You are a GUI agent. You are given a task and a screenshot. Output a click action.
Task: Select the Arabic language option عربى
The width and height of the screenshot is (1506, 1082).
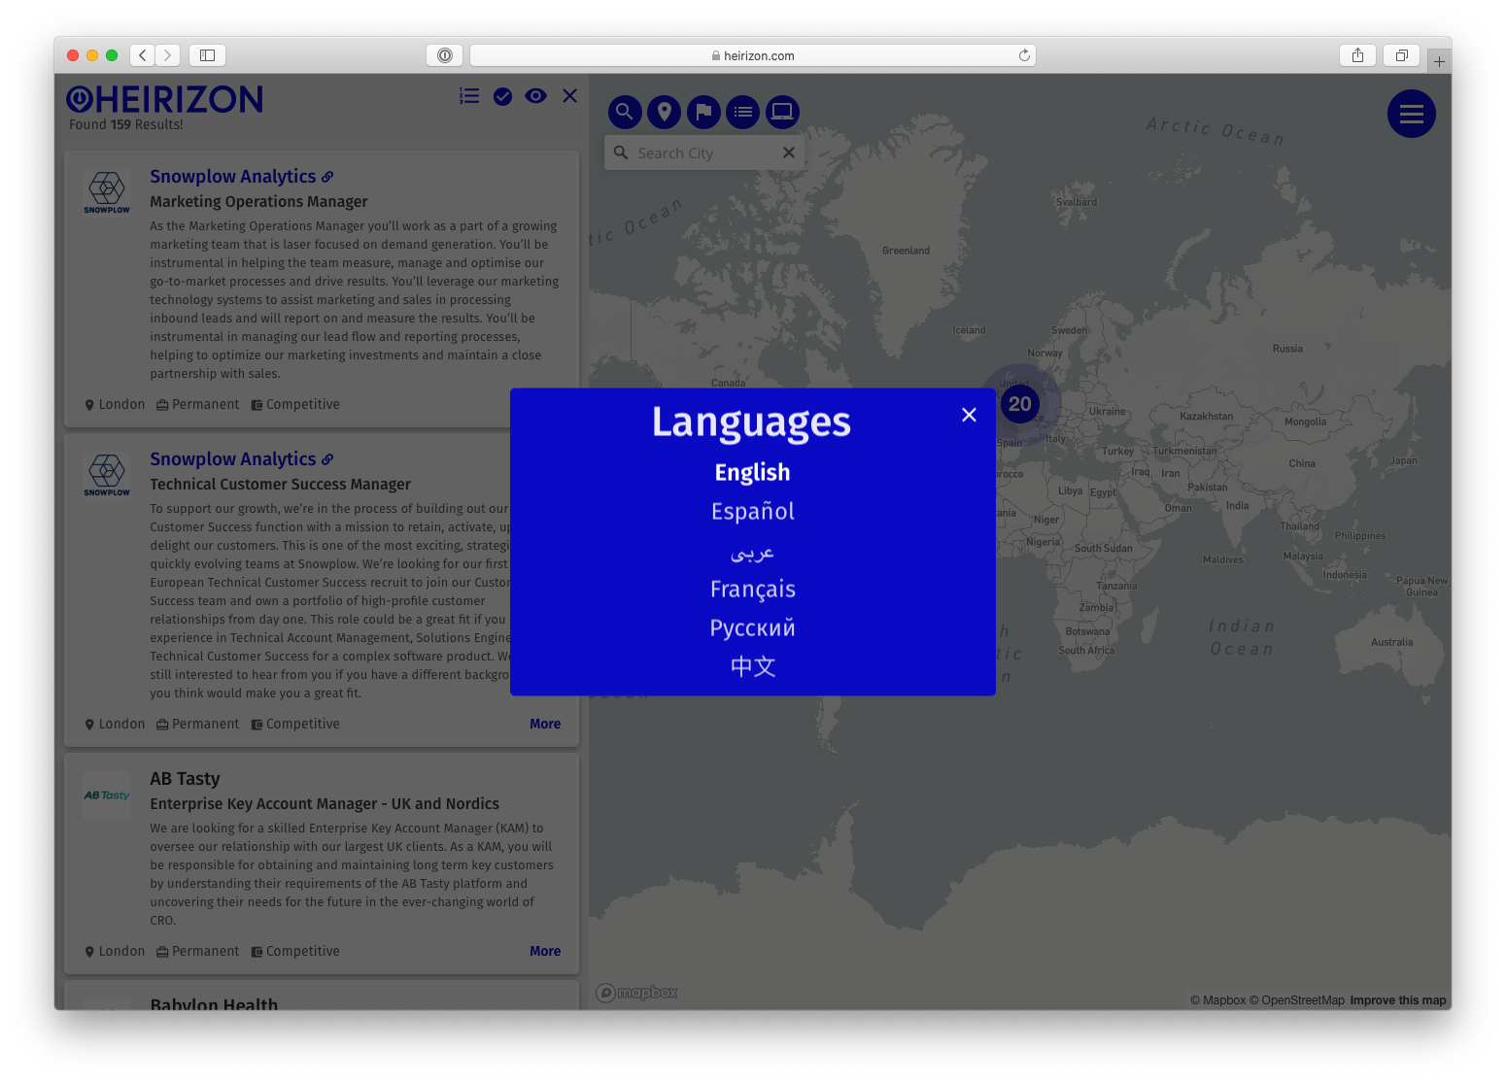tap(753, 553)
